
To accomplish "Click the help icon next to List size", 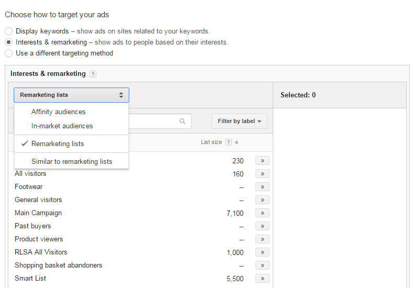I will (x=228, y=142).
